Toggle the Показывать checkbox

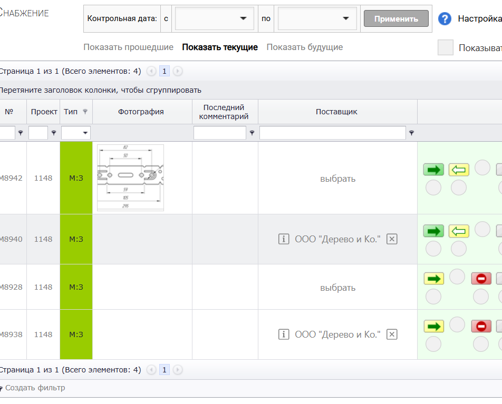click(446, 47)
